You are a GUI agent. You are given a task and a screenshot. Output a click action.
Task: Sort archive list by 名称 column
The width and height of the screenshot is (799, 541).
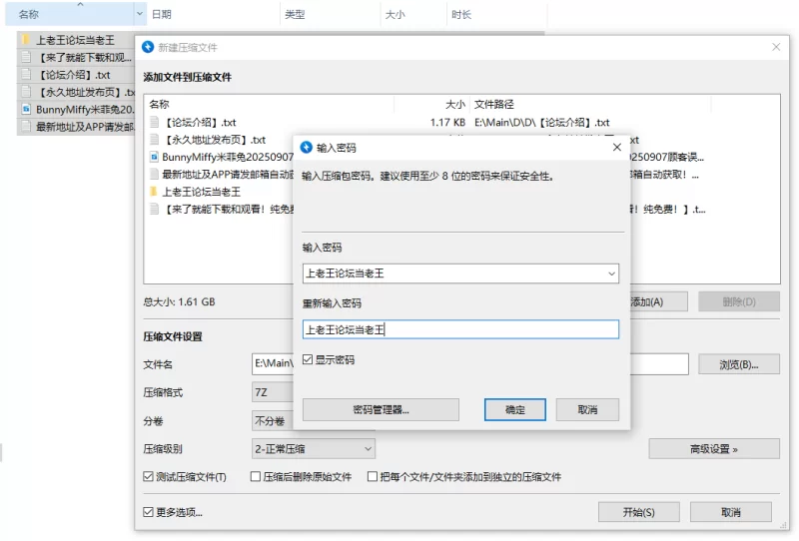[x=269, y=105]
